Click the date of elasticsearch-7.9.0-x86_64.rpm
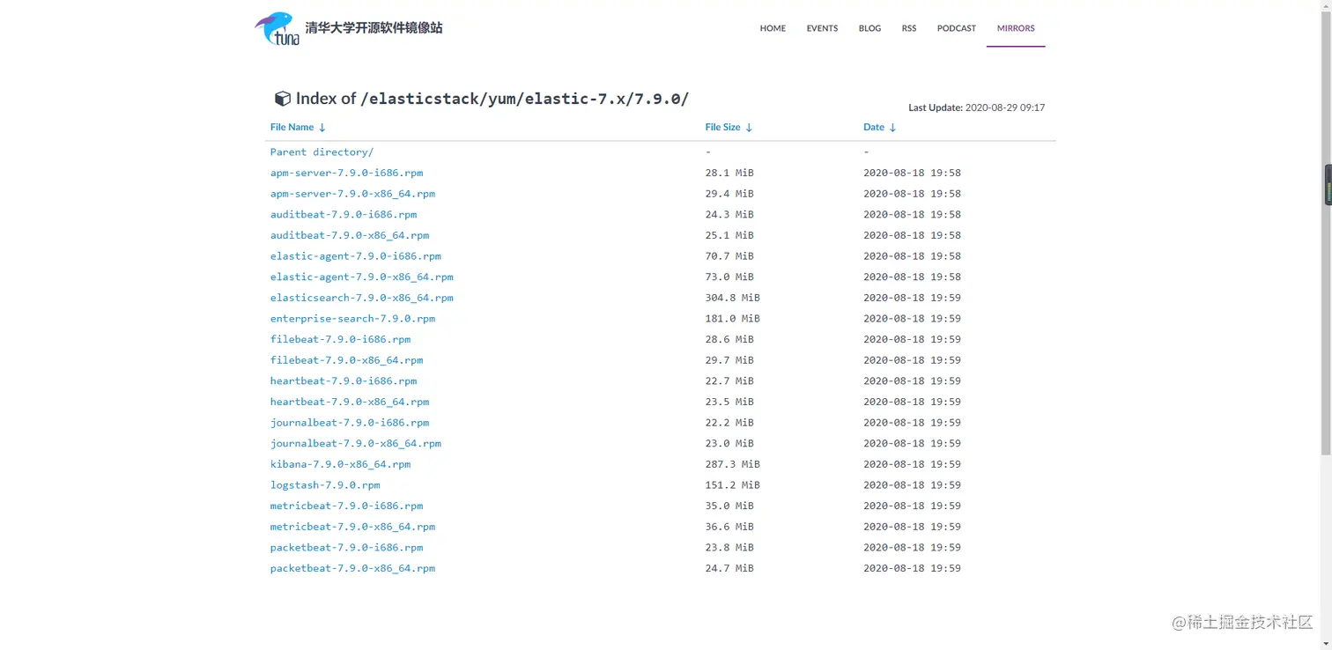 click(x=912, y=298)
